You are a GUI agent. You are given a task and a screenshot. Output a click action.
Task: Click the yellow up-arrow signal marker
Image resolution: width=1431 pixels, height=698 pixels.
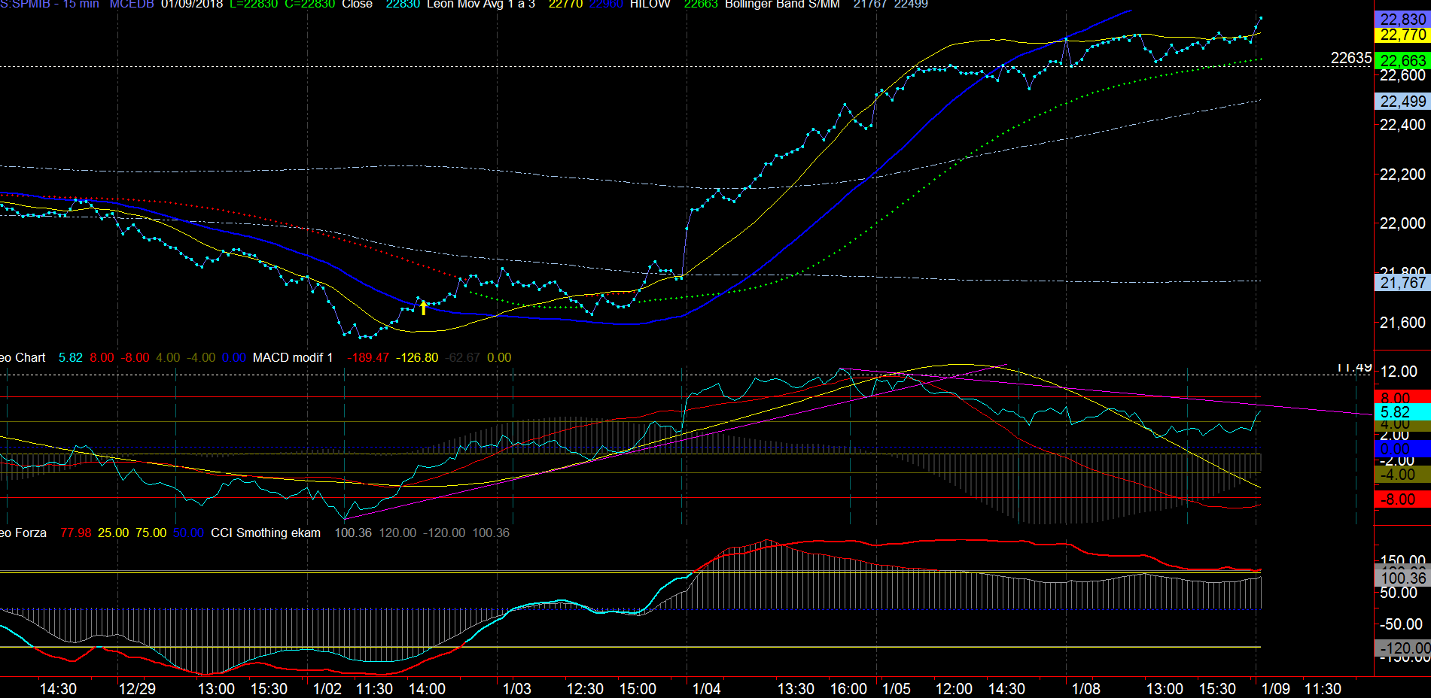pyautogui.click(x=423, y=307)
